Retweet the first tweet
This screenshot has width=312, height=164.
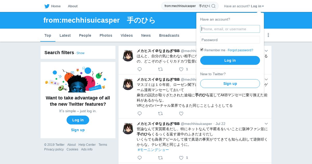point(160,69)
